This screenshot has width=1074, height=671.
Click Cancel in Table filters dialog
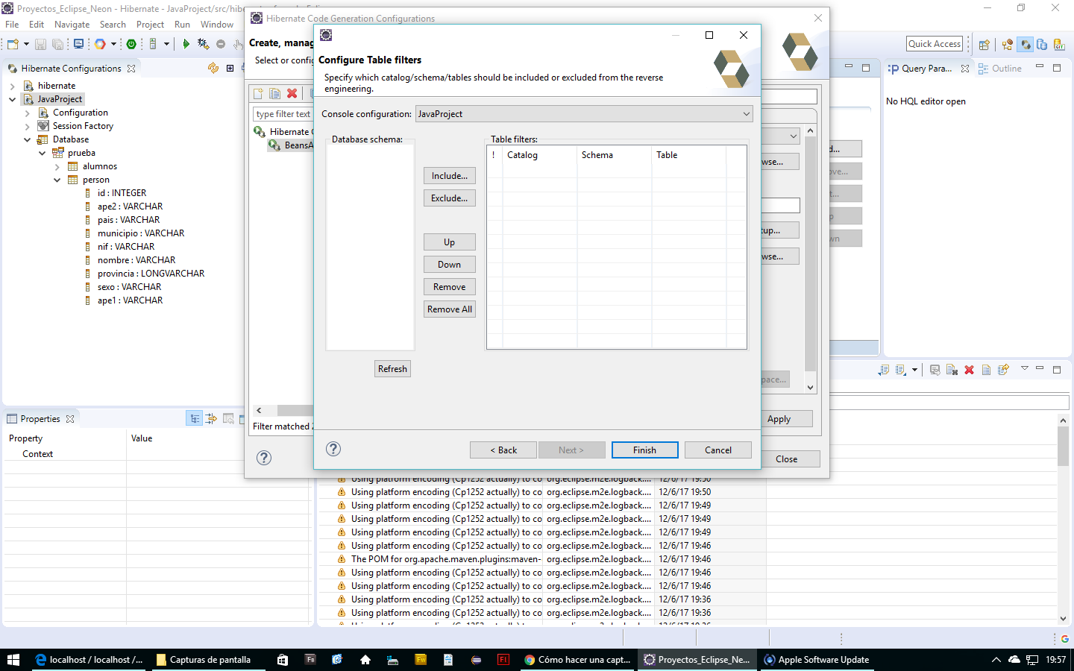tap(718, 450)
